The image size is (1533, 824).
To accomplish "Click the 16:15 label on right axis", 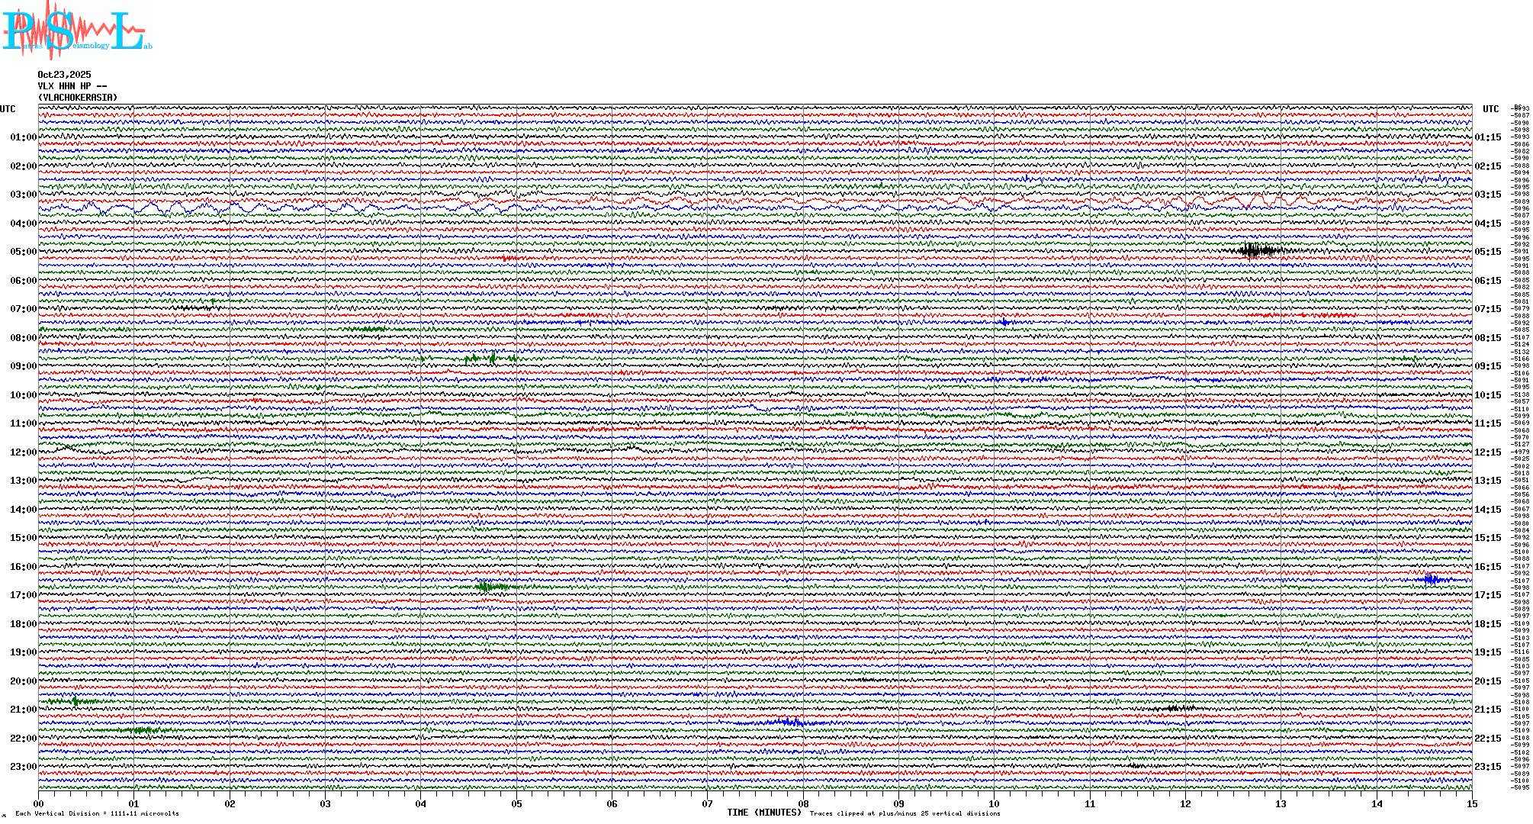I will [x=1487, y=567].
